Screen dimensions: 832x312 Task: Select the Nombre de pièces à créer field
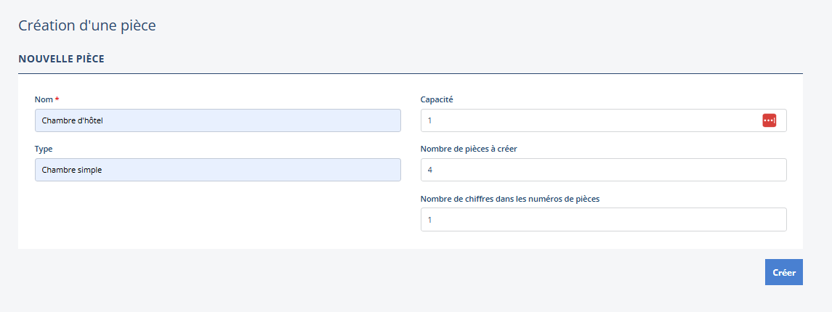click(x=603, y=170)
